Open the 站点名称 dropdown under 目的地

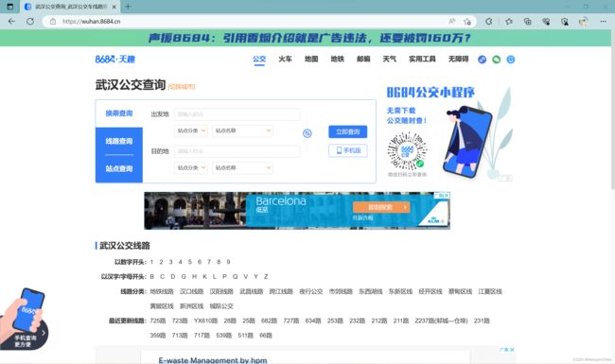(x=242, y=167)
